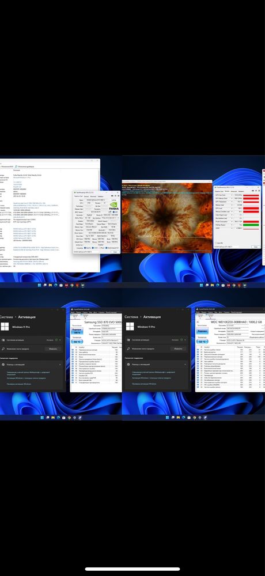The width and height of the screenshot is (265, 576).
Task: Open the Сервис menu in the Samsung SSD CrystalDiskInfo window
Action: (x=85, y=312)
